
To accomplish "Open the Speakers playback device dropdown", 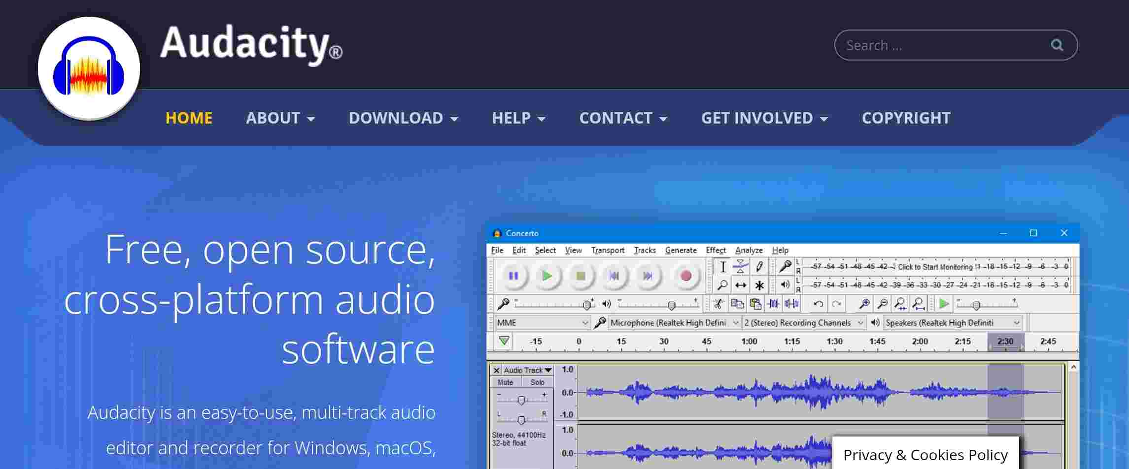I will [x=953, y=323].
